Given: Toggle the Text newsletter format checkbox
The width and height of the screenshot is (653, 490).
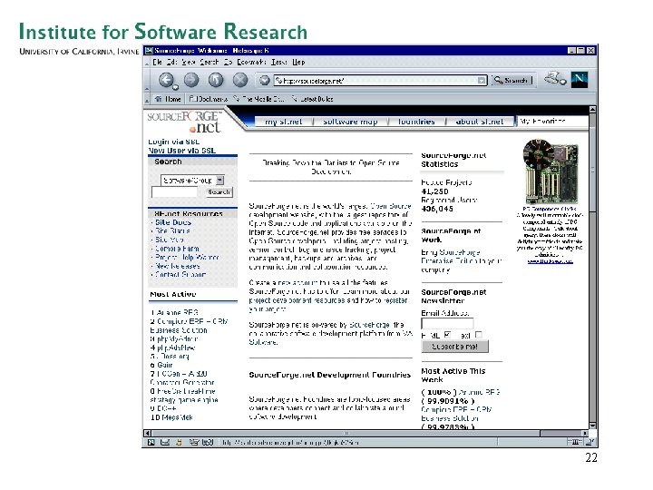Looking at the screenshot, I should coord(478,335).
